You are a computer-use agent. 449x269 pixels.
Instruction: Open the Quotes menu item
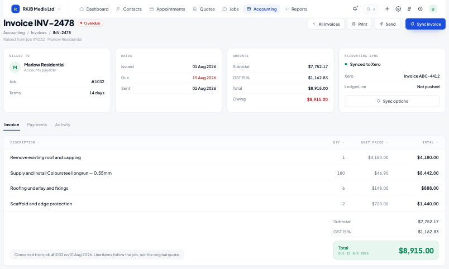click(204, 9)
